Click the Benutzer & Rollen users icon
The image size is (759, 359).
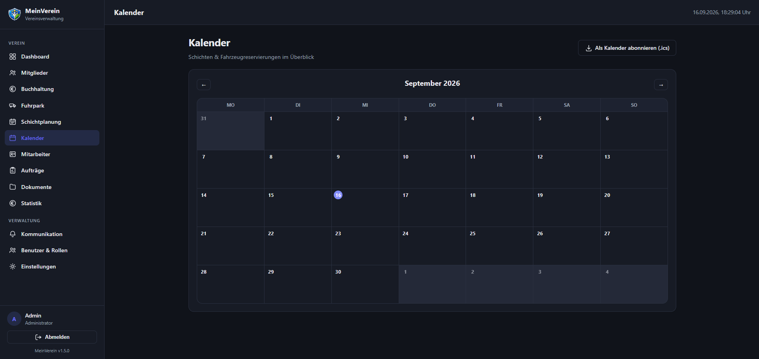click(x=13, y=250)
